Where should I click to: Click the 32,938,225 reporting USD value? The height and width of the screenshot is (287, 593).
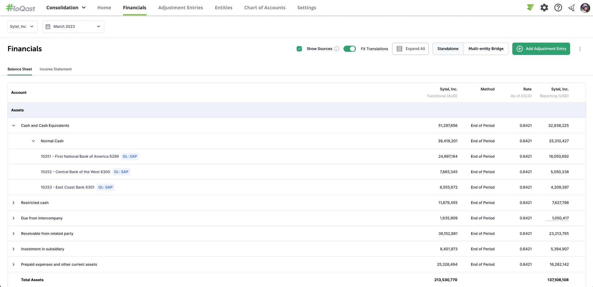tap(558, 126)
